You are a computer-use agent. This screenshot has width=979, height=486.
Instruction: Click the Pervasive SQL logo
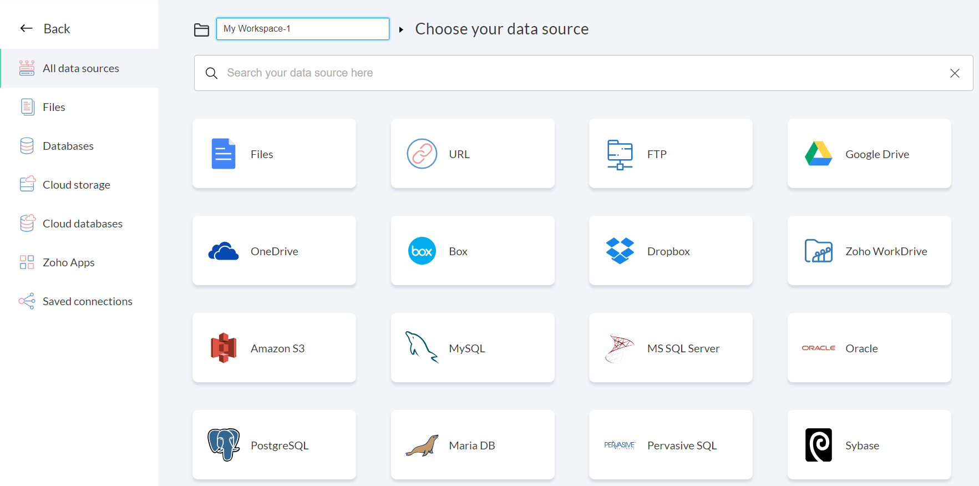620,445
